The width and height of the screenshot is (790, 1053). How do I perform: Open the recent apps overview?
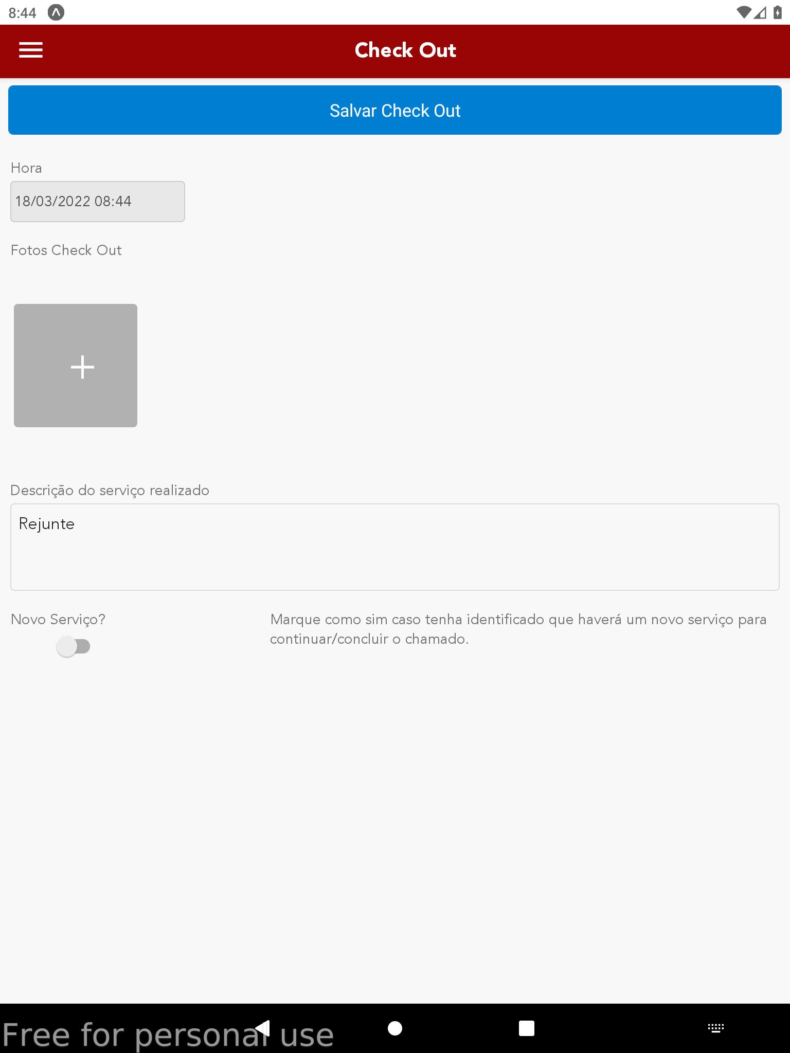click(527, 1028)
